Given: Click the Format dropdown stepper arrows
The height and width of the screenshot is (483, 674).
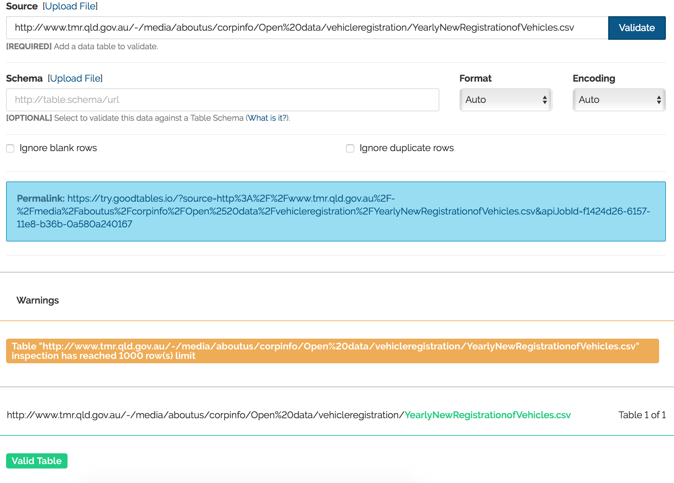Looking at the screenshot, I should [x=545, y=100].
